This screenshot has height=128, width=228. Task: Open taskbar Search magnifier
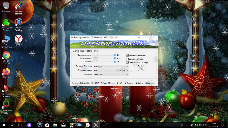12,125
